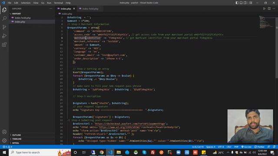Open the Explorer view in activity bar
This screenshot has width=278, height=156.
coord(4,10)
